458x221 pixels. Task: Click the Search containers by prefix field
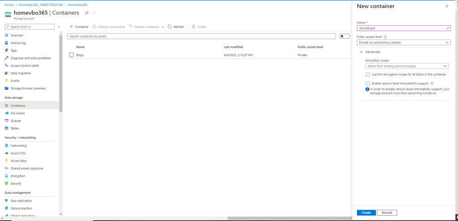tap(201, 36)
